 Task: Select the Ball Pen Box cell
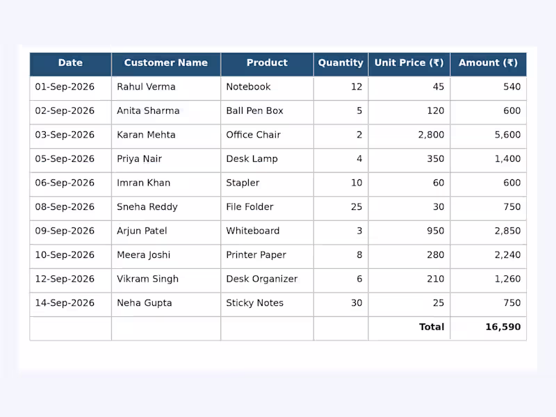pyautogui.click(x=267, y=113)
